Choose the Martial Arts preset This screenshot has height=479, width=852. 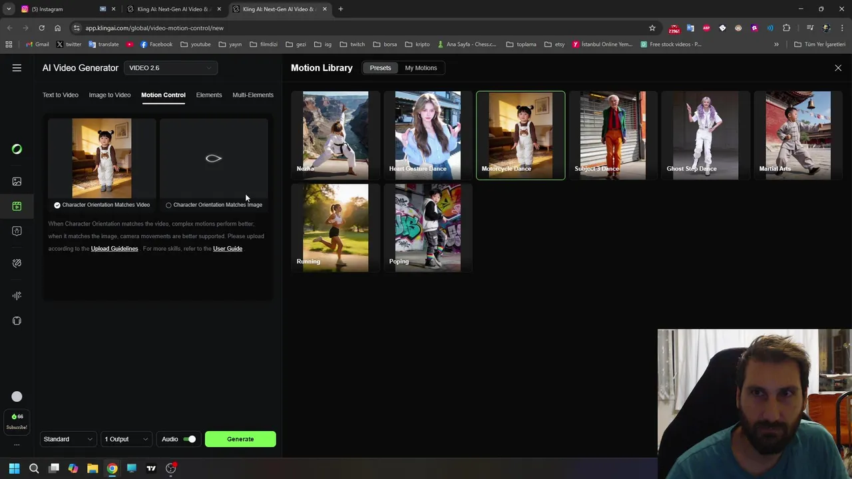click(797, 135)
